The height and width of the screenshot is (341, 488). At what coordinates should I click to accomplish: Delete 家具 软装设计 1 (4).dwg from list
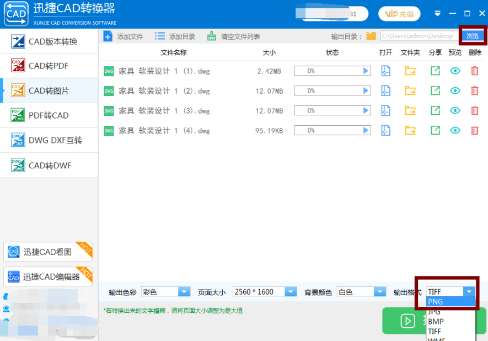(x=475, y=130)
